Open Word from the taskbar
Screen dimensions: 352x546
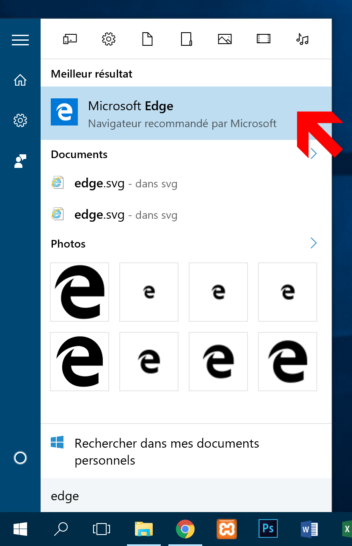309,529
